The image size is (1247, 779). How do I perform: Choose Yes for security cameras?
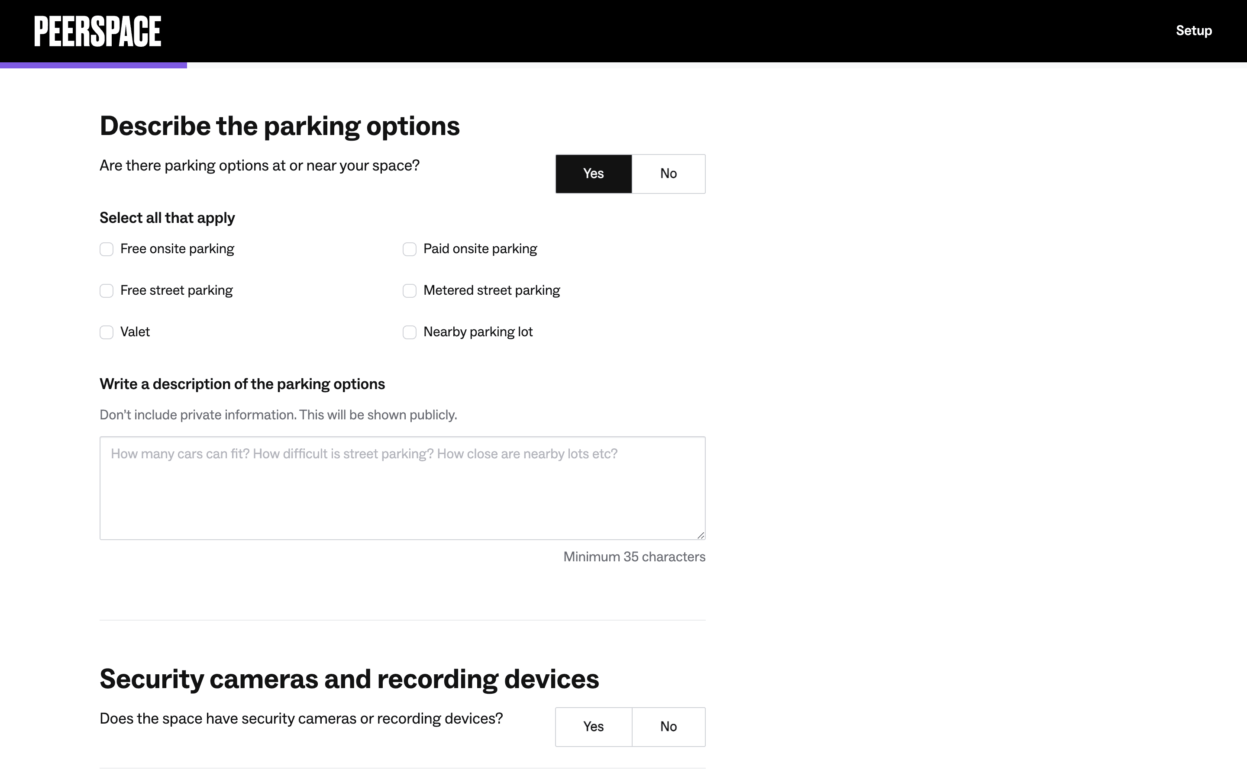click(593, 727)
